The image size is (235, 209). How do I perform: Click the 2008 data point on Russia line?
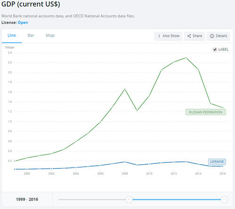click(x=125, y=89)
